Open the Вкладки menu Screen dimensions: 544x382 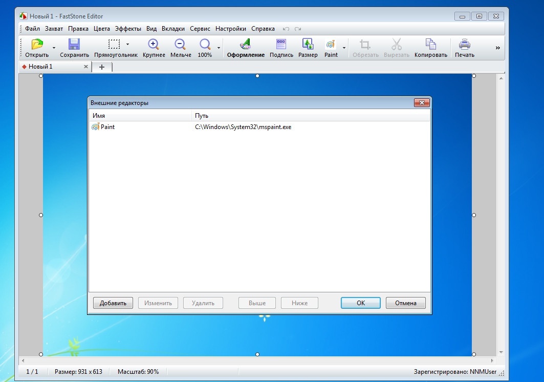pos(173,29)
